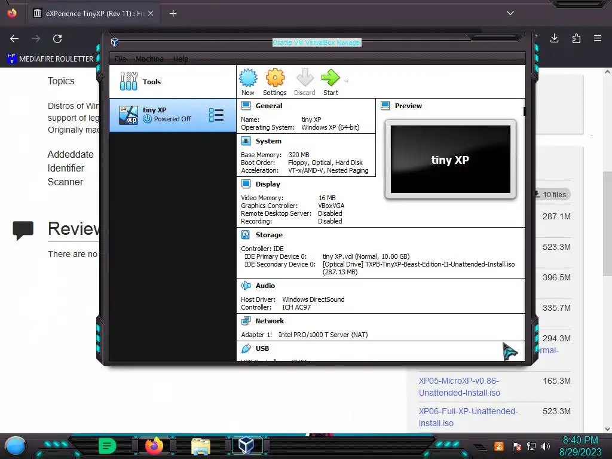Open tiny XP machine list menu icon
Screen dimensions: 612x459
[216, 115]
